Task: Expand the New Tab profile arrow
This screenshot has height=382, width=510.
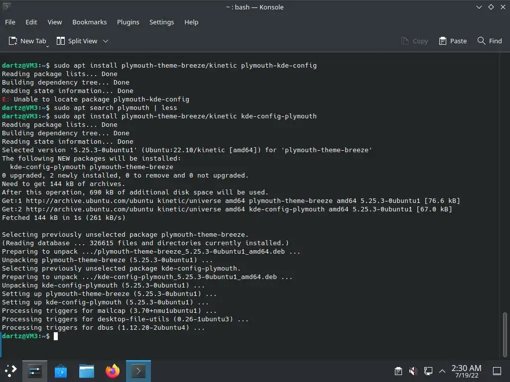Action: click(x=47, y=46)
